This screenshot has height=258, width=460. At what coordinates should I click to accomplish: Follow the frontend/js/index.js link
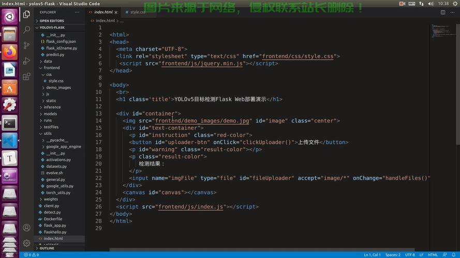(191, 206)
